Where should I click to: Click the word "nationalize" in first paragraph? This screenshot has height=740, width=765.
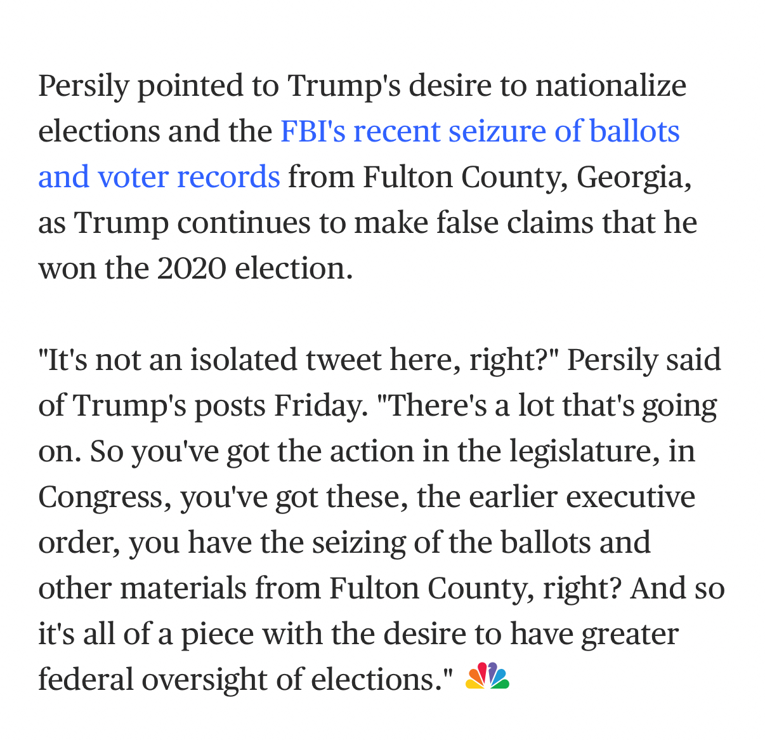click(610, 86)
